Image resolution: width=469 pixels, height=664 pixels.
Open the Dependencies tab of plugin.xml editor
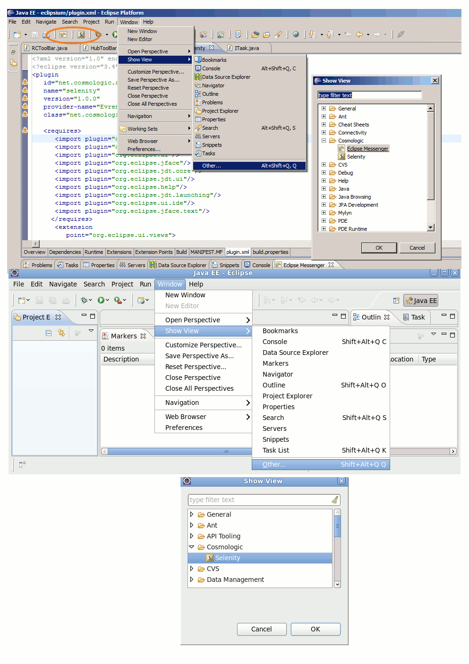click(65, 252)
